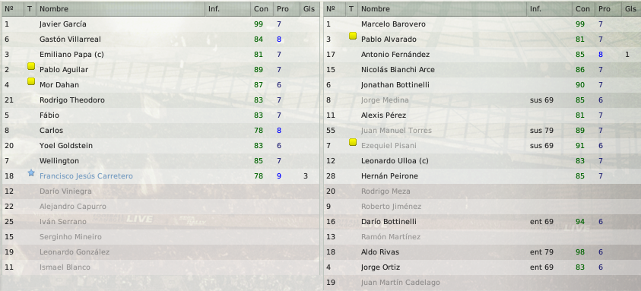Click Mor Dahan's yellow card icon
Viewport: 641px width, 291px height.
tap(31, 81)
